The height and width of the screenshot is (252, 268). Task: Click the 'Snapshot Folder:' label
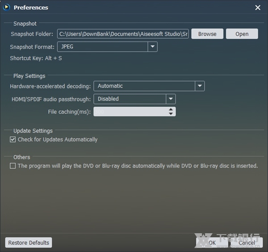point(32,34)
